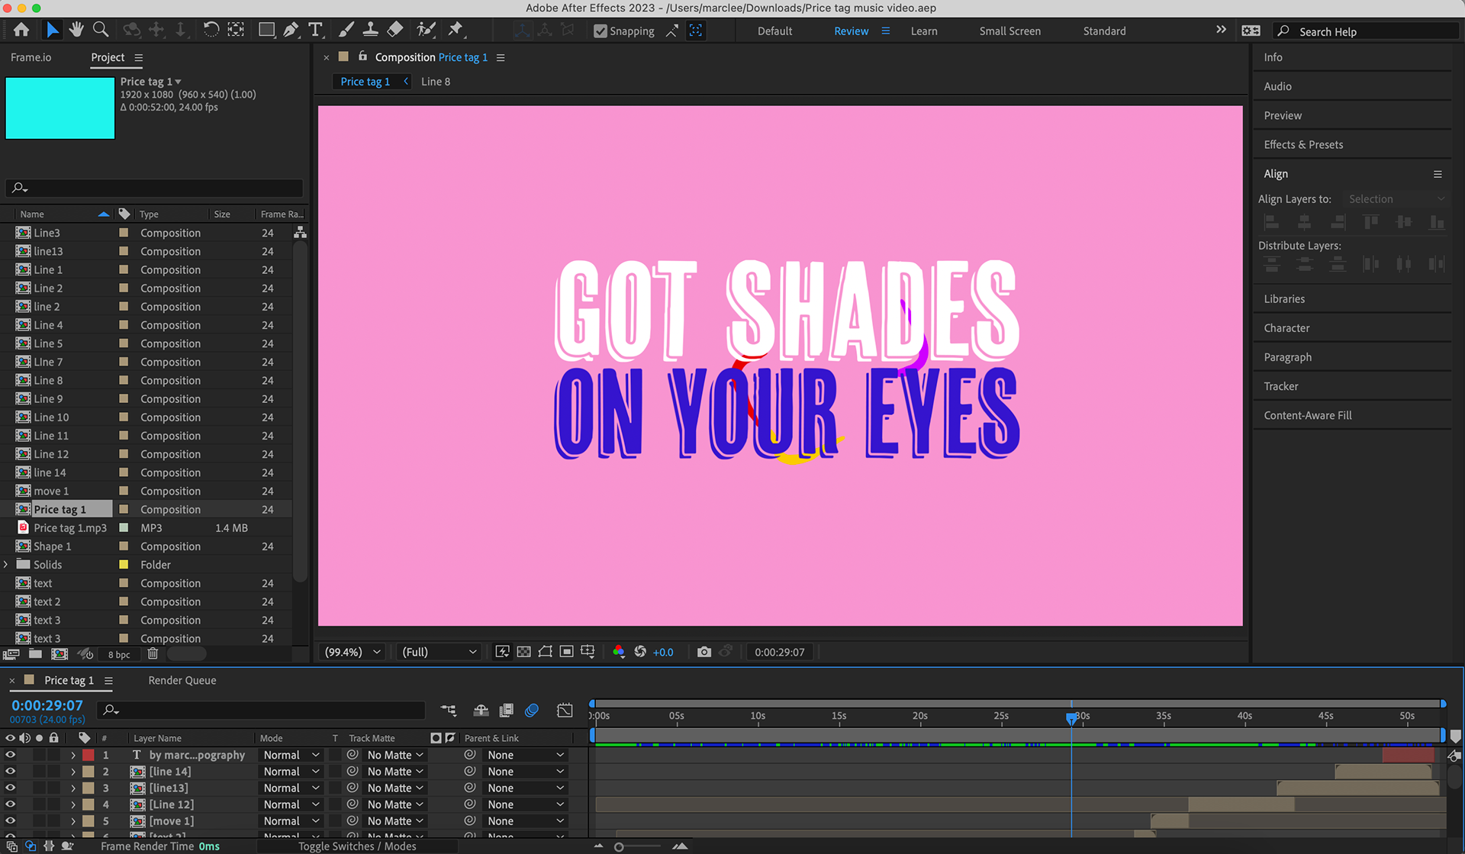The width and height of the screenshot is (1465, 854).
Task: Toggle frame blending for timeline
Action: (506, 711)
